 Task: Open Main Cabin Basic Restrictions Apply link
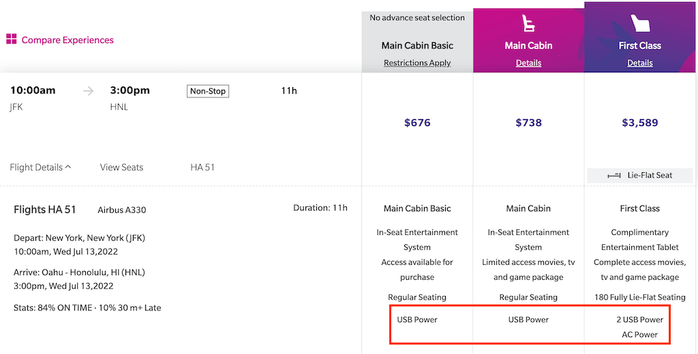coord(417,63)
